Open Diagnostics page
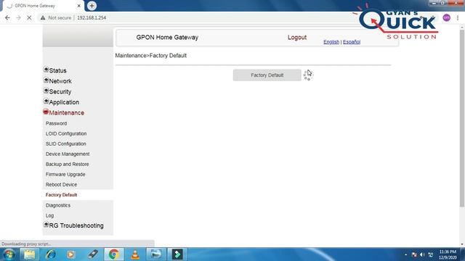This screenshot has height=261, width=465. coord(58,205)
